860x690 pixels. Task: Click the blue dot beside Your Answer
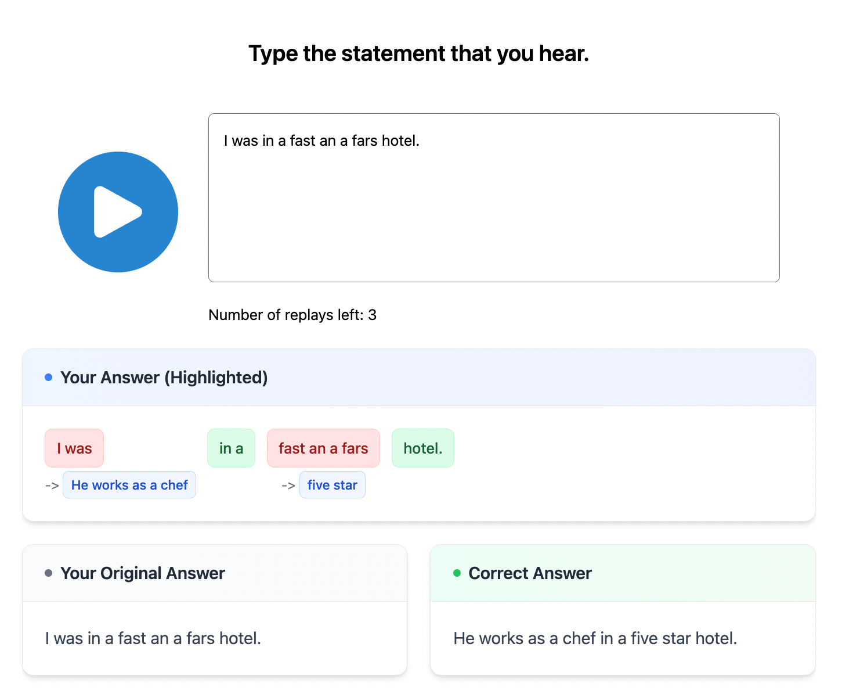point(49,378)
